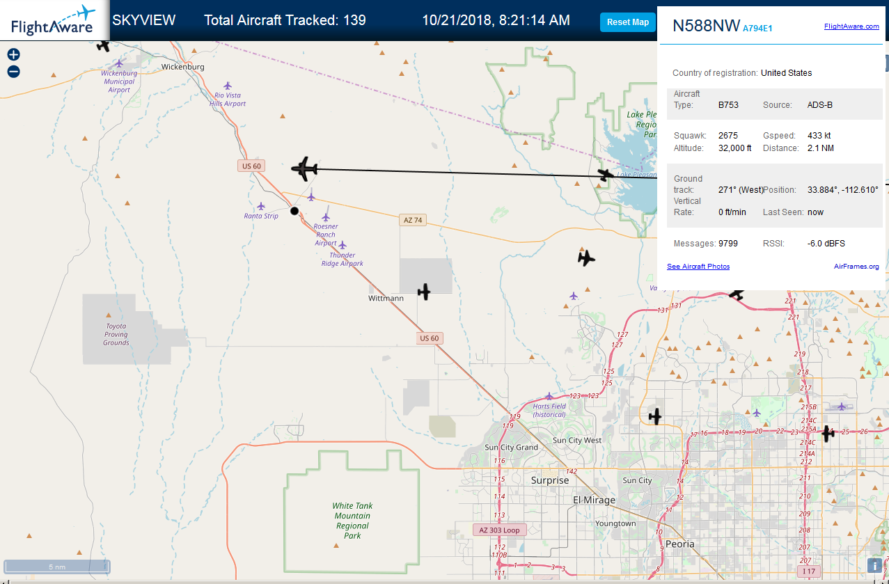Click the RSSI value -6.0 dBFS
The width and height of the screenshot is (889, 584).
point(826,244)
